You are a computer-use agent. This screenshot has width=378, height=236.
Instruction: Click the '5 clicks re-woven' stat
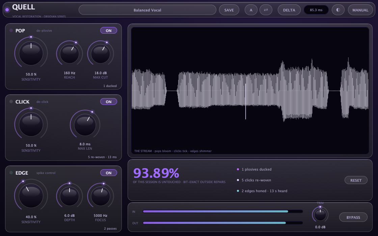[x=256, y=180]
